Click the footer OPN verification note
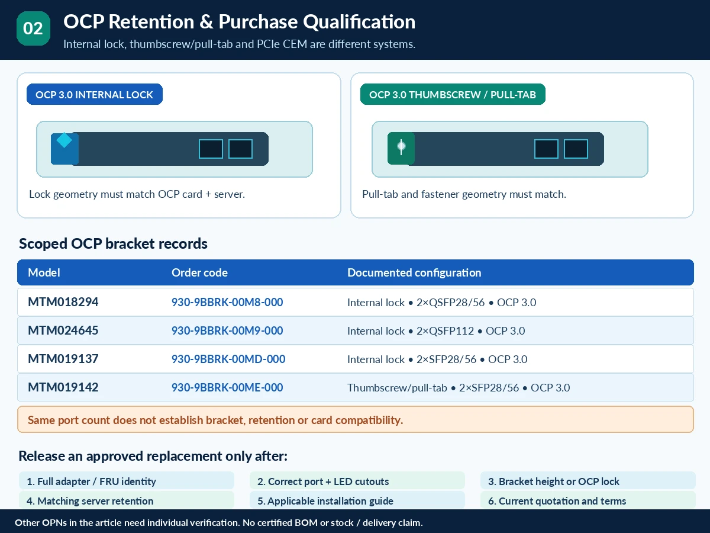The width and height of the screenshot is (710, 533). click(x=219, y=522)
